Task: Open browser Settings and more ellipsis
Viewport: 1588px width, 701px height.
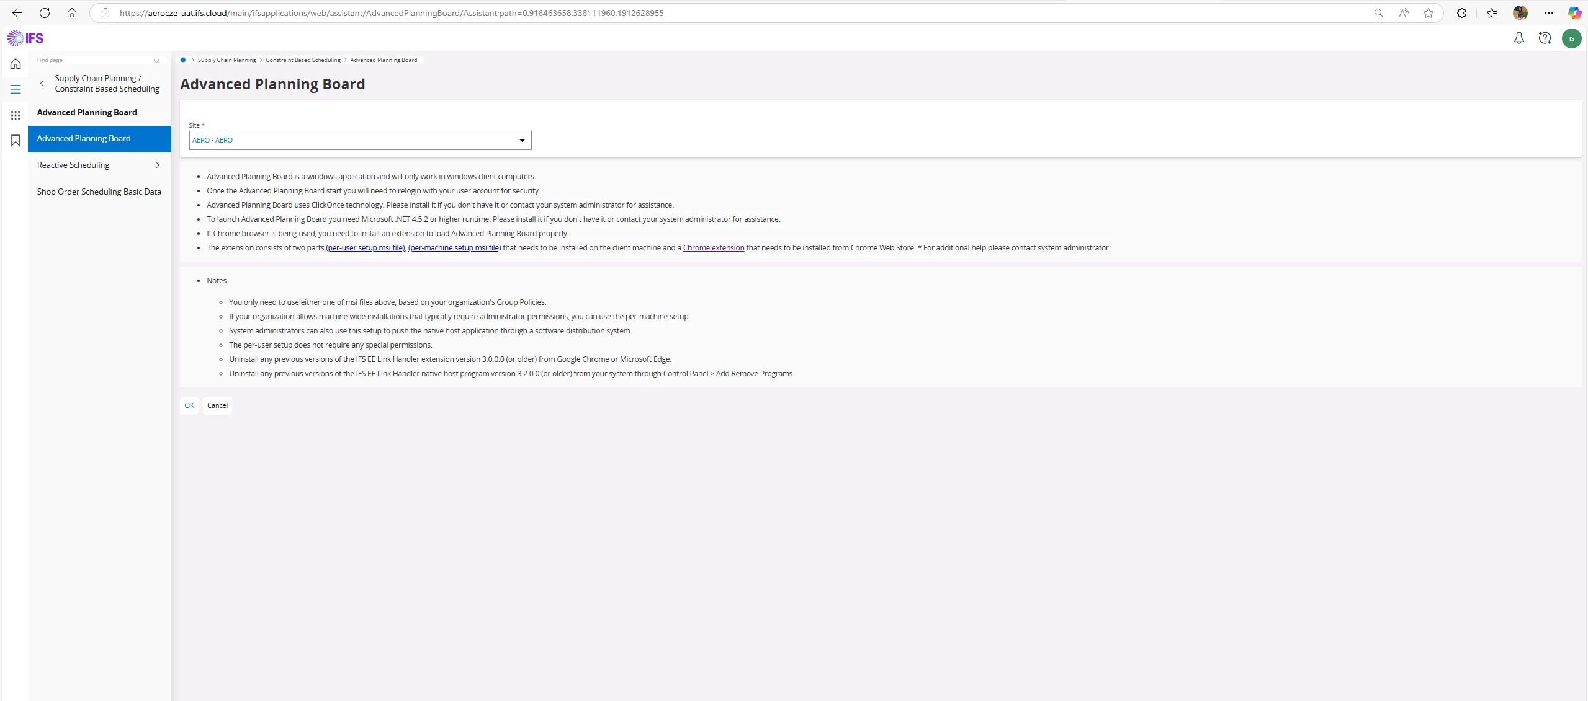Action: point(1549,13)
